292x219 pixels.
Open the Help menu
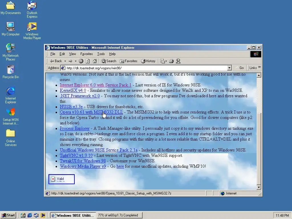pos(112,54)
